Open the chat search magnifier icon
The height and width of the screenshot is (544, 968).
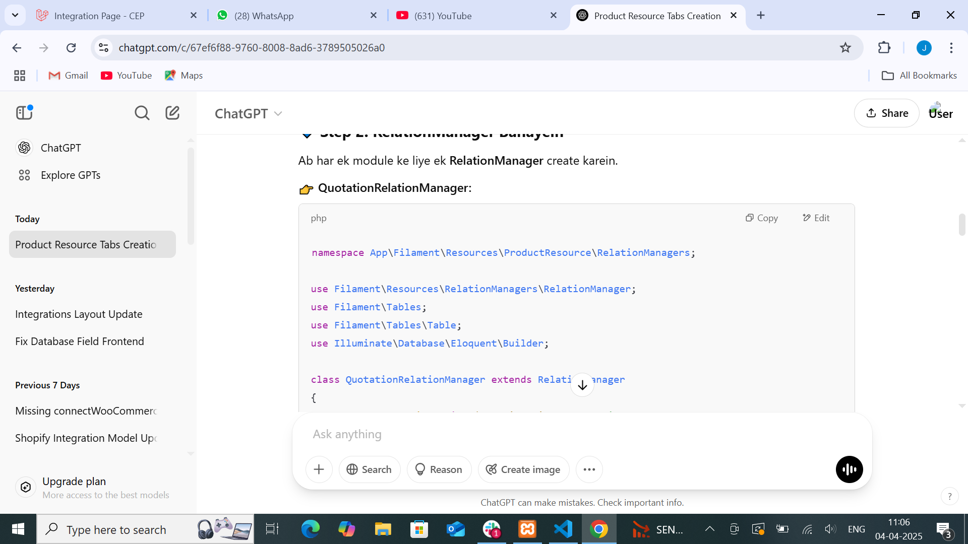[x=142, y=113]
